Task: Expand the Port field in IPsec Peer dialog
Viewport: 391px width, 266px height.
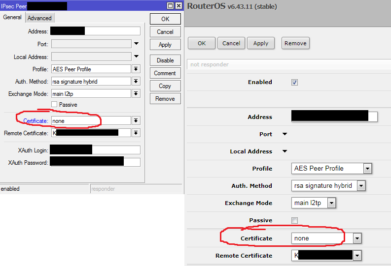Action: [136, 43]
